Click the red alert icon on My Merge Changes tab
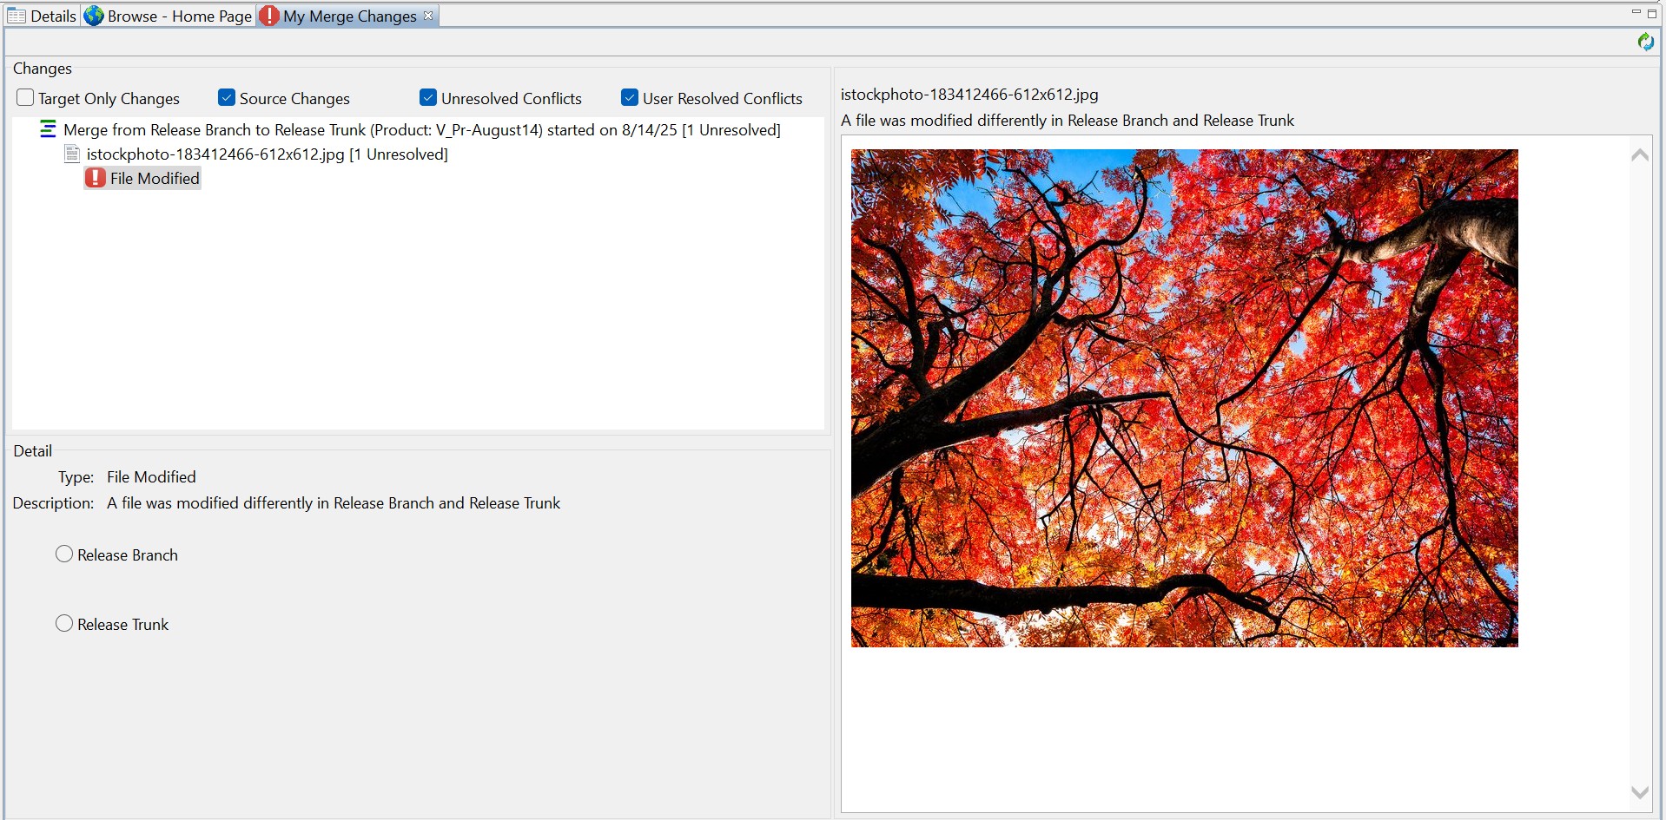 [x=269, y=16]
